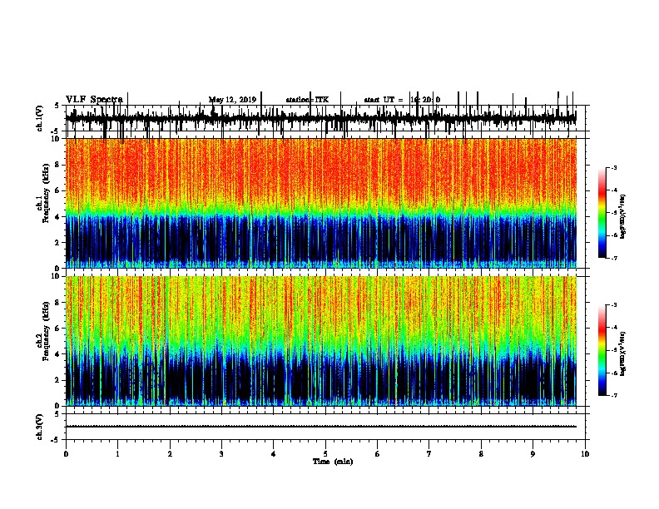Click time axis tick label "1"

tap(117, 454)
